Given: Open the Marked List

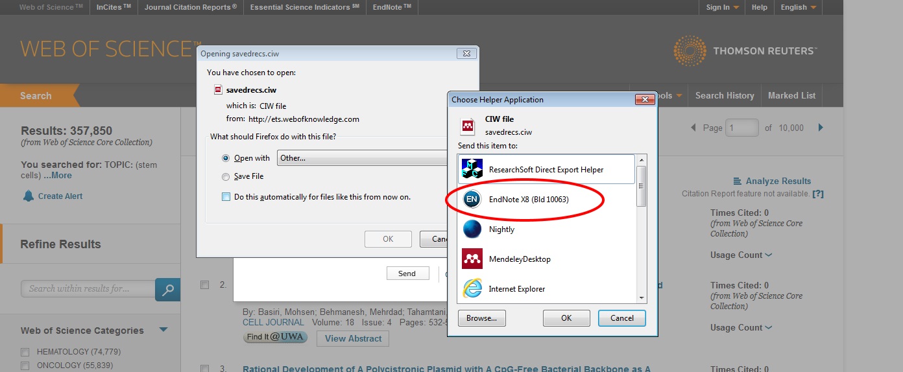Looking at the screenshot, I should [x=791, y=95].
